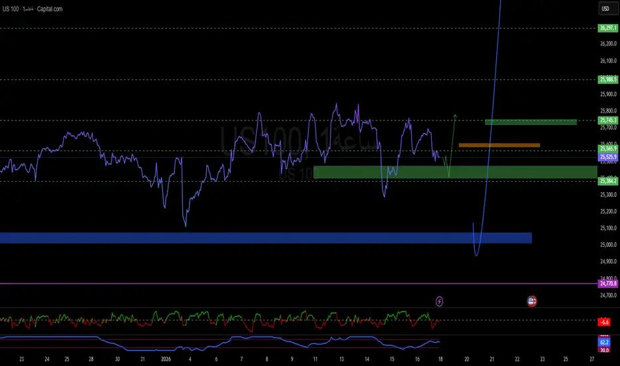Select the 25,745.3 price level label
Image resolution: width=620 pixels, height=366 pixels.
point(608,120)
